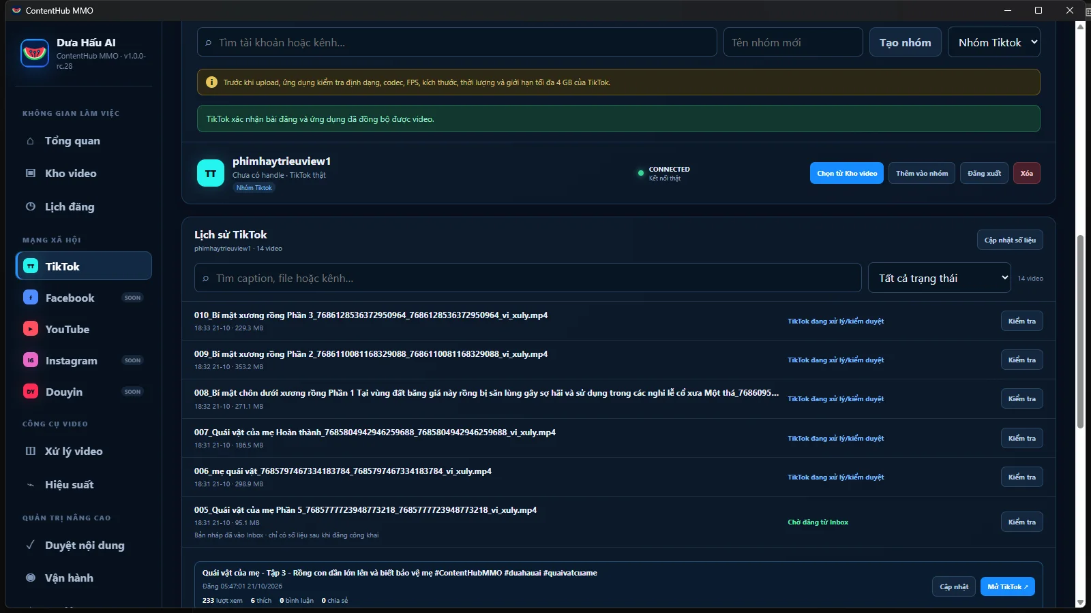This screenshot has width=1091, height=613.
Task: Click the ContentHub MMO title bar icon
Action: (x=16, y=10)
